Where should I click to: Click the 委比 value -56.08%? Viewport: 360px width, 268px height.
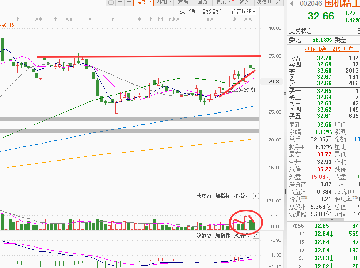(x=321, y=40)
